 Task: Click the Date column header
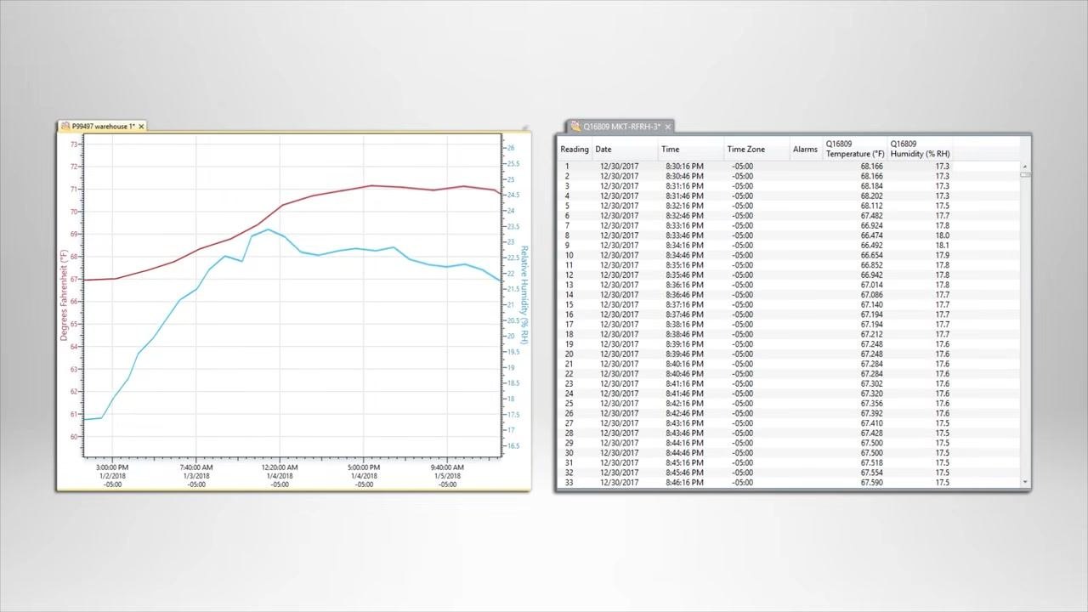point(625,150)
